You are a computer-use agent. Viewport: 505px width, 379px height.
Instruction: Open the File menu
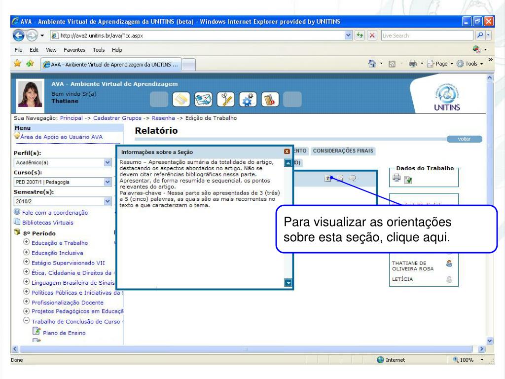point(18,50)
